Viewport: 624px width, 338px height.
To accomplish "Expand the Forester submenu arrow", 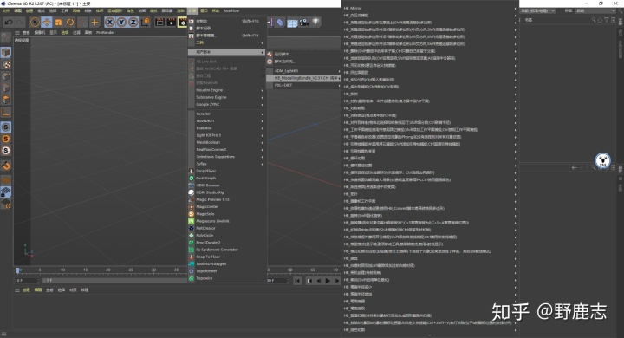I will click(x=262, y=114).
